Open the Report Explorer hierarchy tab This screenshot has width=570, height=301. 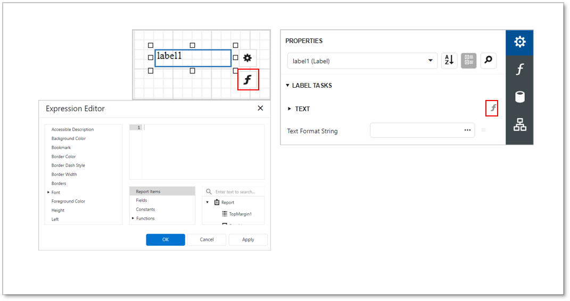[519, 125]
